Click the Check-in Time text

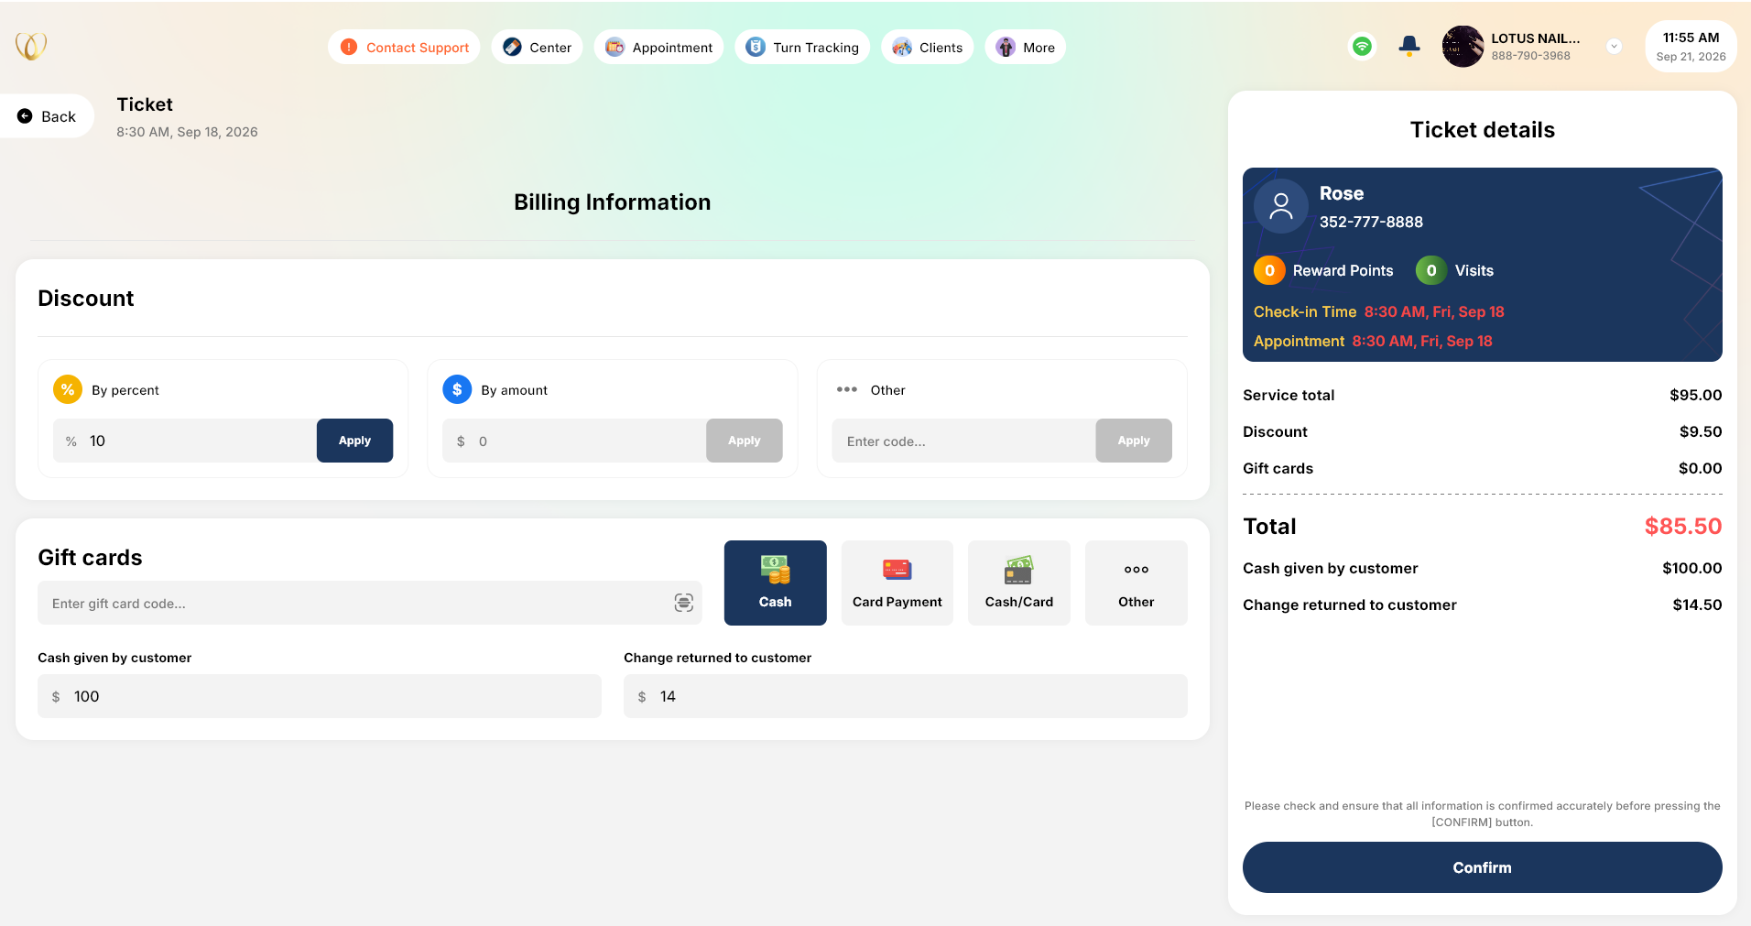(x=1304, y=311)
